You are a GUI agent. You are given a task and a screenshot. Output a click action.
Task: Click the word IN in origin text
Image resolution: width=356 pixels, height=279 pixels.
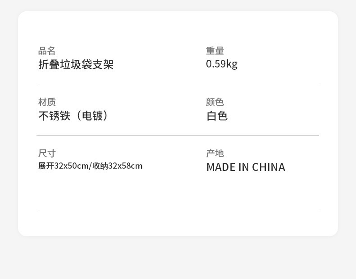coord(244,167)
